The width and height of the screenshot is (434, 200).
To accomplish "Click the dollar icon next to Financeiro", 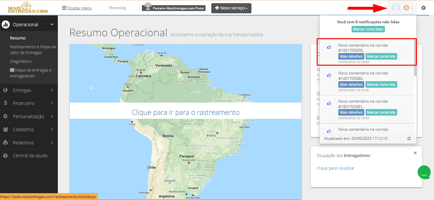I will tap(5, 103).
